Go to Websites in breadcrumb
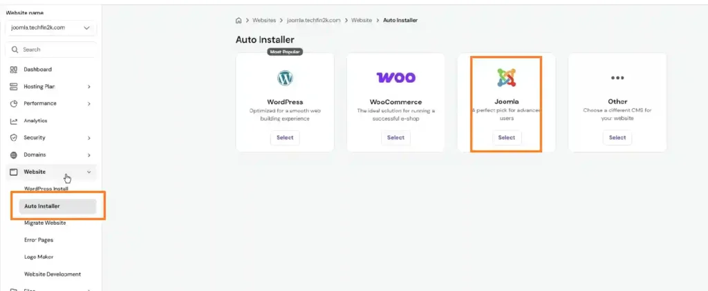This screenshot has width=708, height=291. pyautogui.click(x=264, y=20)
